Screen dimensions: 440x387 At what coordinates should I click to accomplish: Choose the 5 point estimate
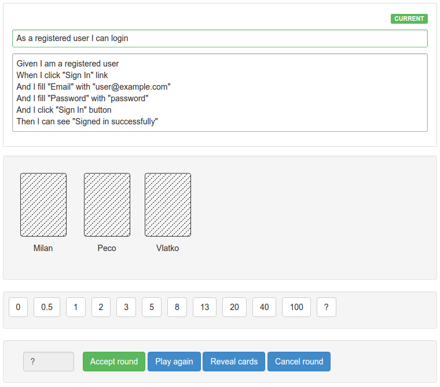click(152, 307)
